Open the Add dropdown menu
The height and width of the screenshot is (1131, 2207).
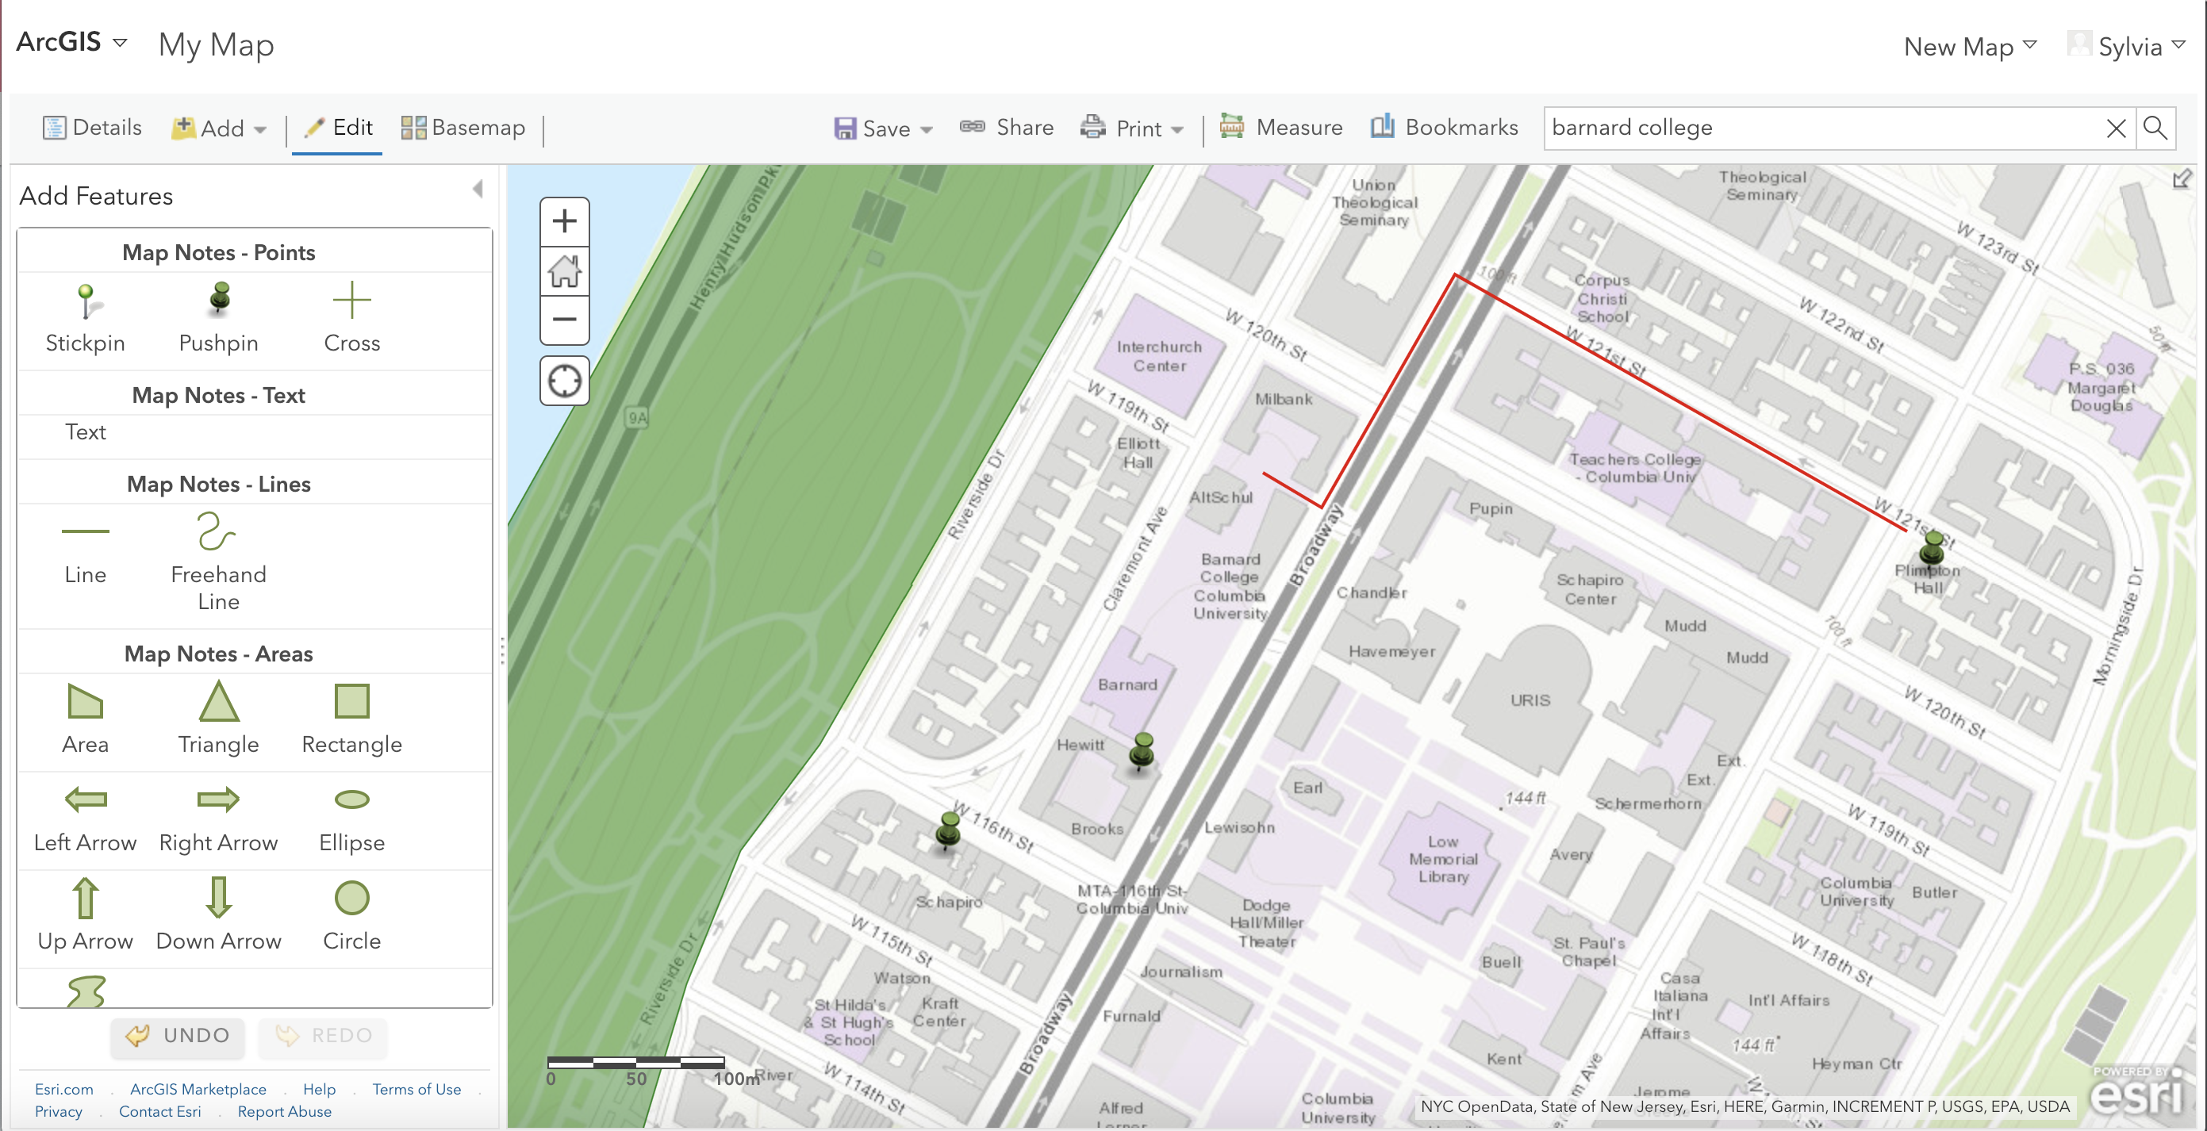(218, 128)
